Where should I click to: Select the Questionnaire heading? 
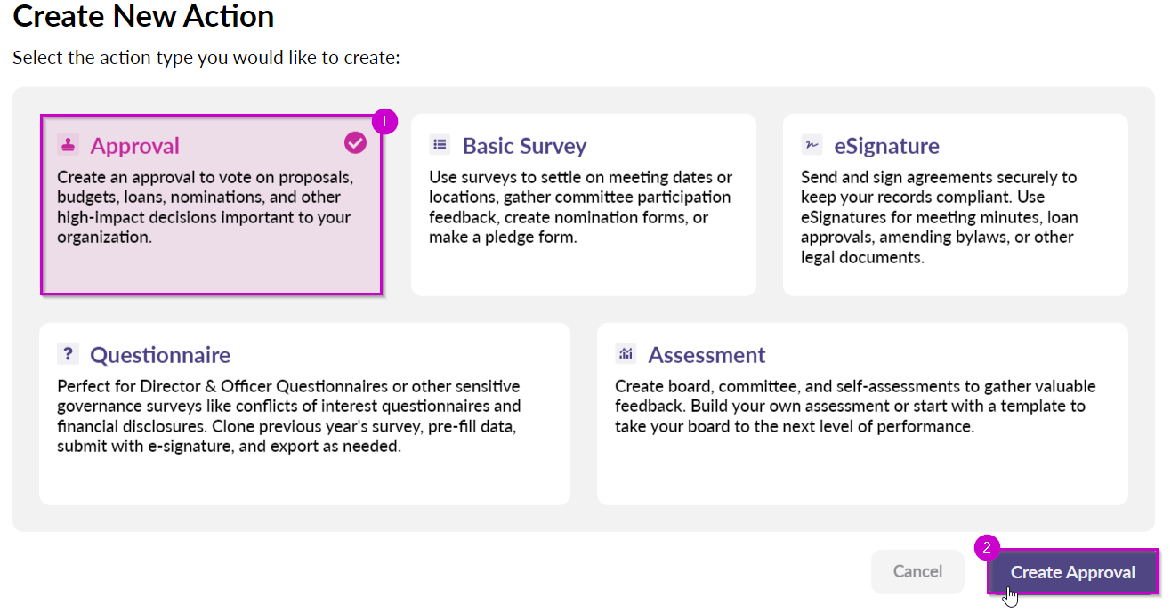(x=160, y=355)
